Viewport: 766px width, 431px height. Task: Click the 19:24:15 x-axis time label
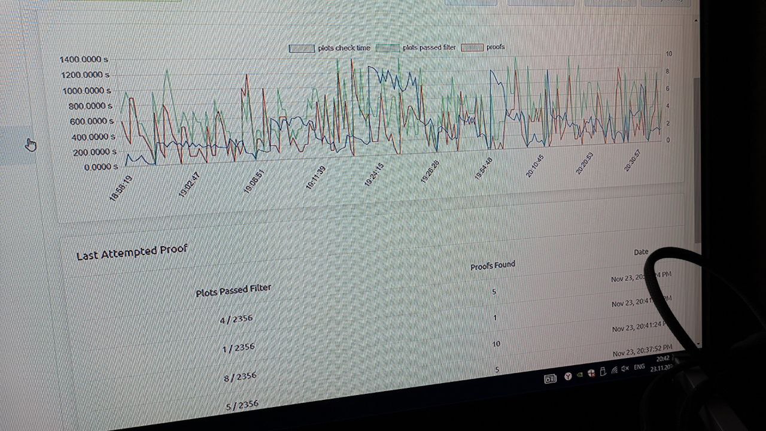pyautogui.click(x=374, y=174)
